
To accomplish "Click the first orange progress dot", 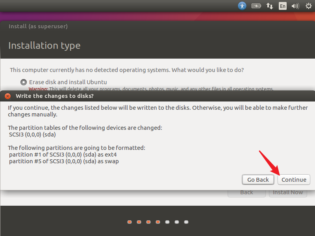I will (130, 222).
